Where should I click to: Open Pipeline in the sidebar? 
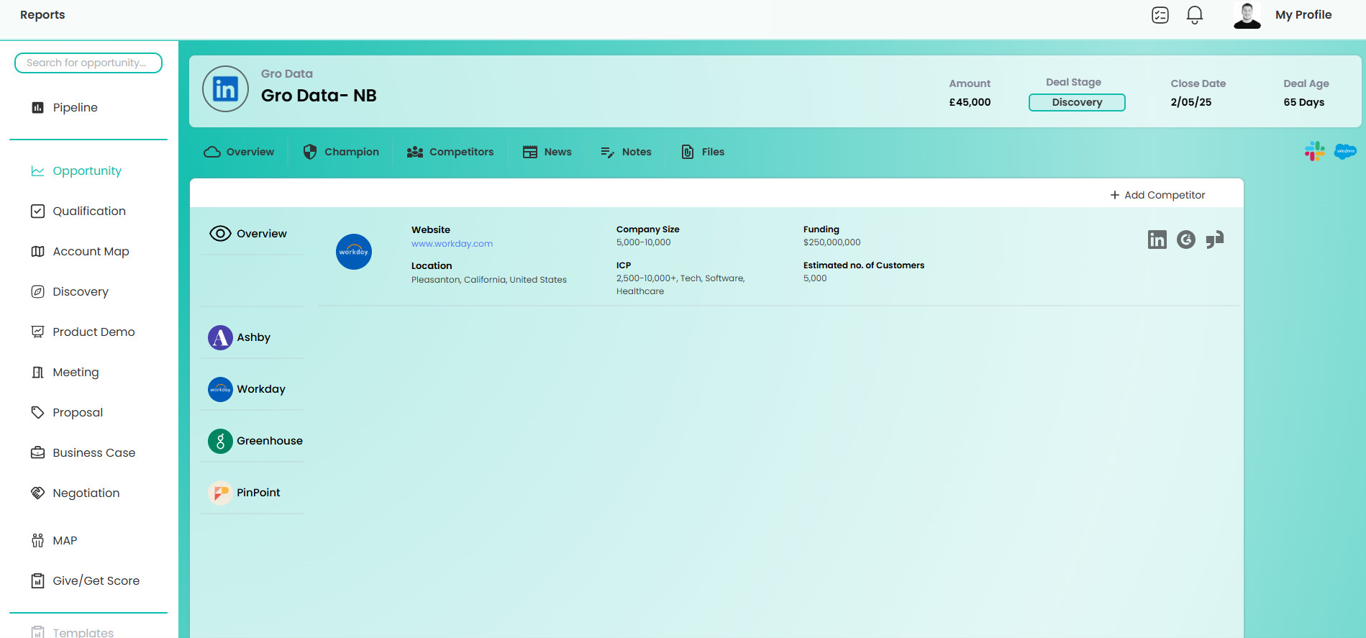coord(75,107)
